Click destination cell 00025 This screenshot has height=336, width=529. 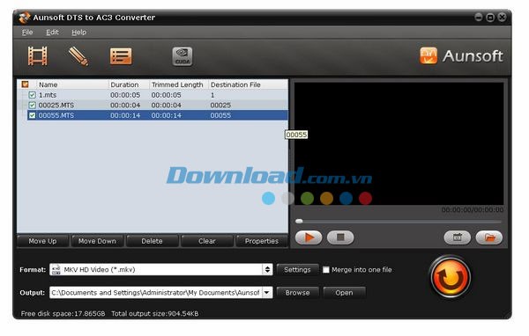pyautogui.click(x=220, y=105)
